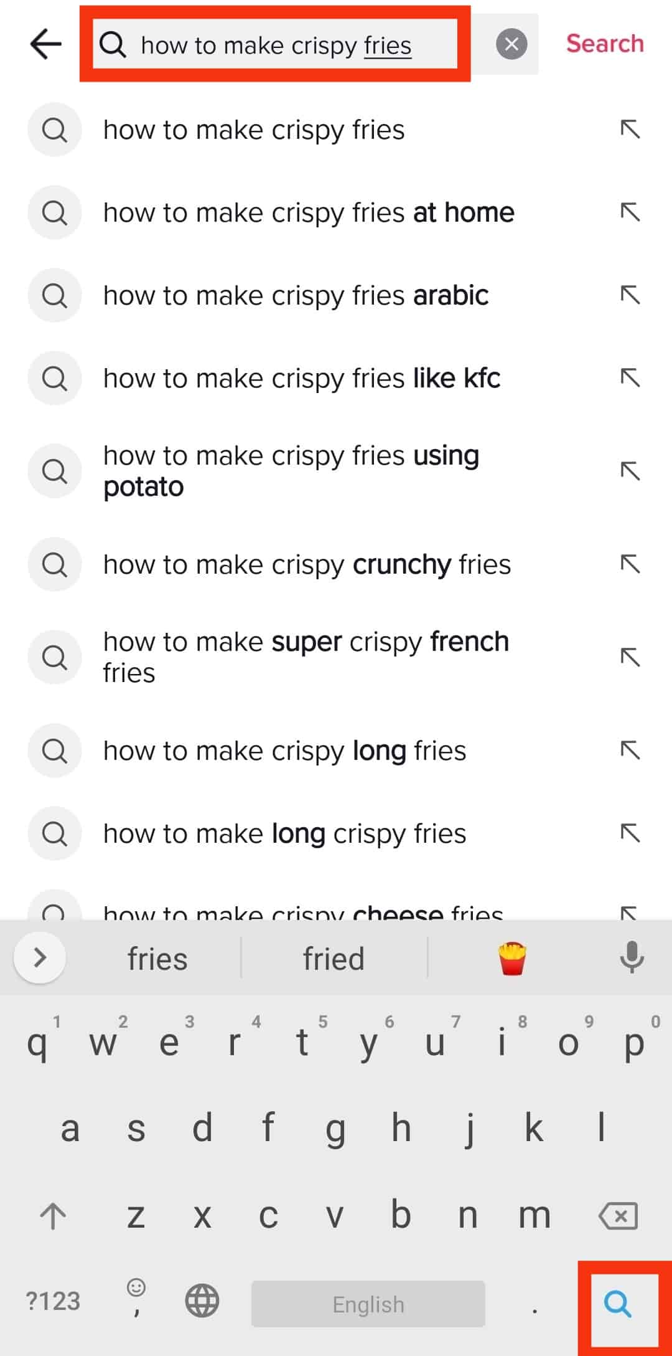Tap the red Search button
Screen dimensions: 672x1356
click(x=604, y=44)
